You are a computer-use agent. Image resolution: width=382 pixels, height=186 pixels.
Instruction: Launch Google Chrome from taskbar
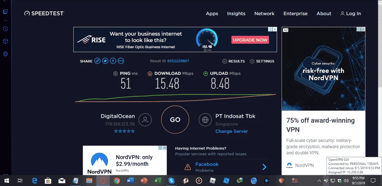(x=117, y=181)
